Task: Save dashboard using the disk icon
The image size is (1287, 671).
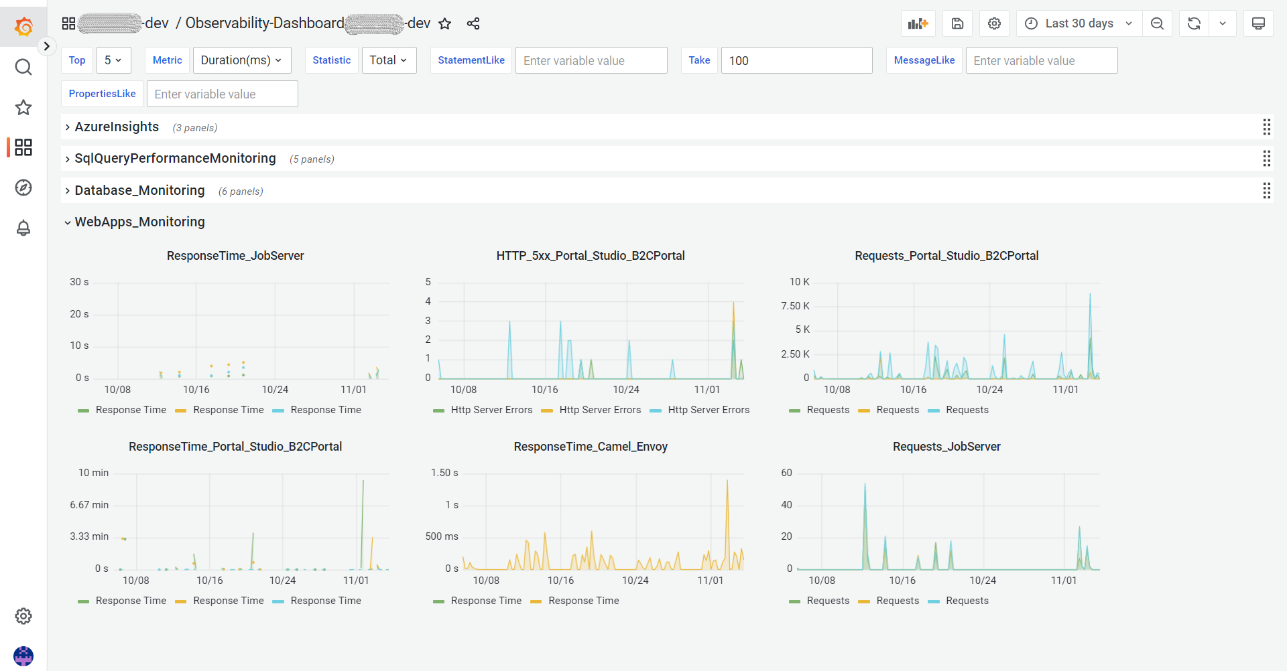Action: coord(957,23)
